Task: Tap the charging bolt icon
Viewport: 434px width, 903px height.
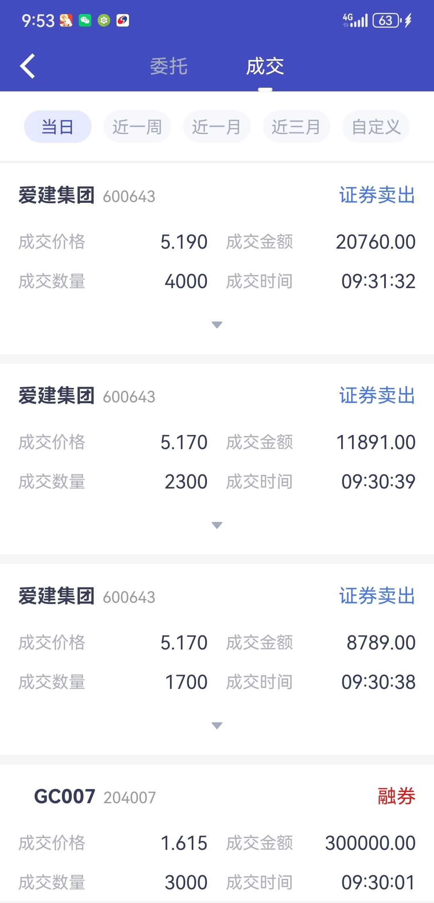Action: click(x=408, y=20)
